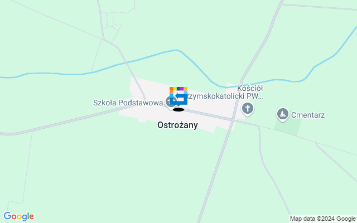The height and width of the screenshot is (223, 357).
Task: Click the Cmentarz text label
Action: click(308, 115)
